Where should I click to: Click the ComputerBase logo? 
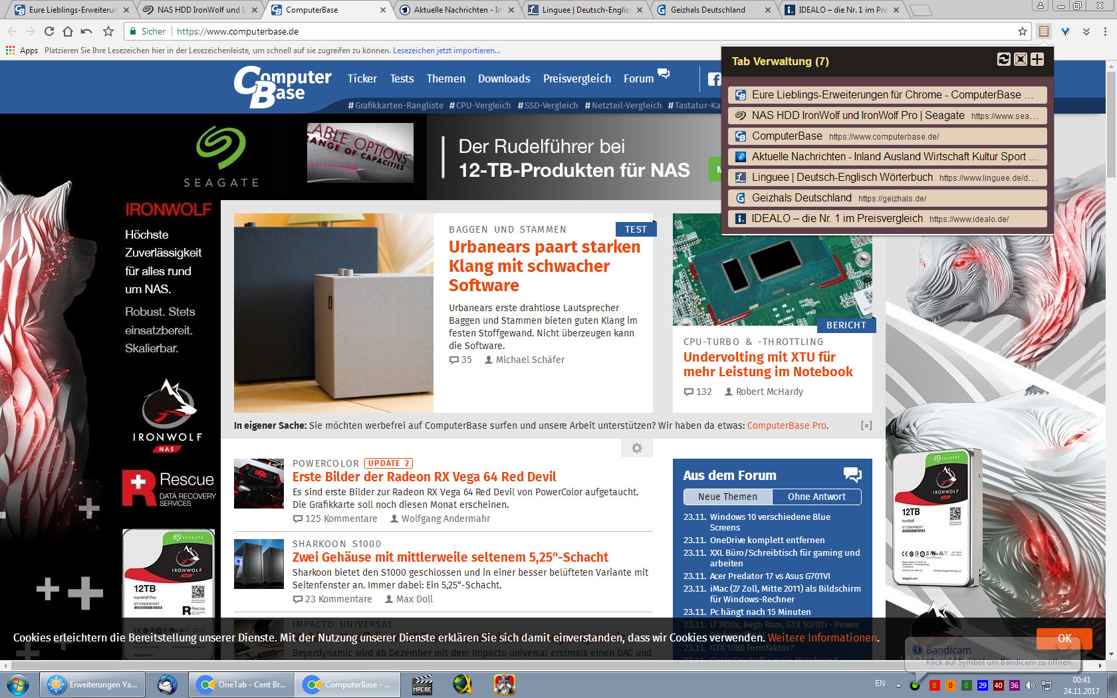(x=282, y=86)
